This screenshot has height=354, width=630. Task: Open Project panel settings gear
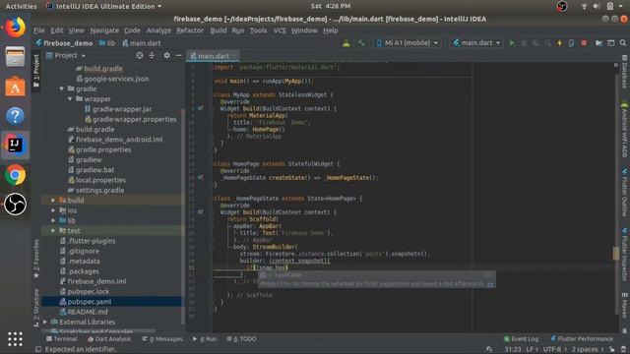pyautogui.click(x=166, y=55)
